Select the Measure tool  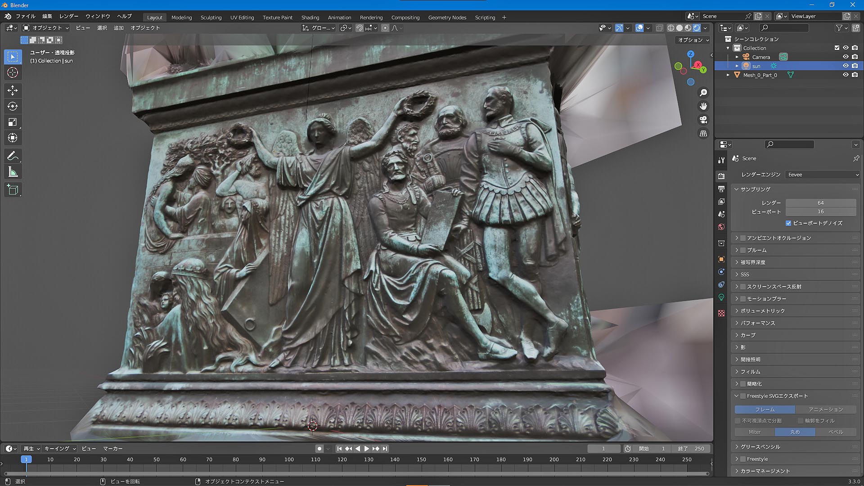point(13,172)
